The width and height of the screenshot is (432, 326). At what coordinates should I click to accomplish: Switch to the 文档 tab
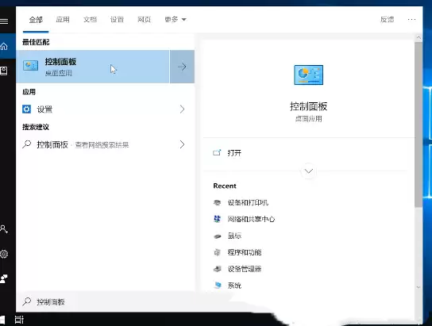tap(90, 20)
